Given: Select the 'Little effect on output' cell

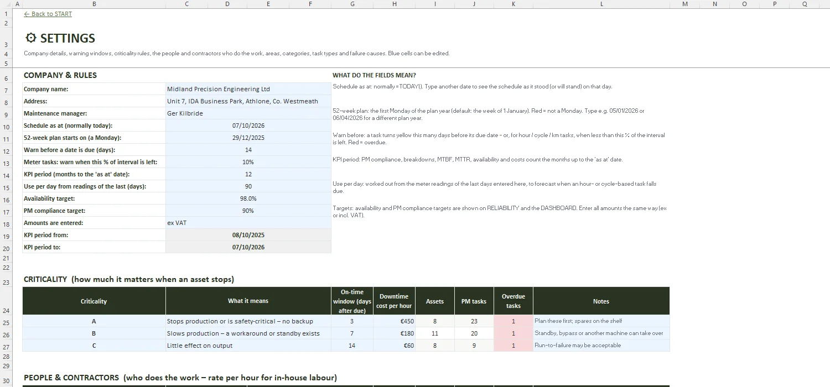Looking at the screenshot, I should click(248, 346).
